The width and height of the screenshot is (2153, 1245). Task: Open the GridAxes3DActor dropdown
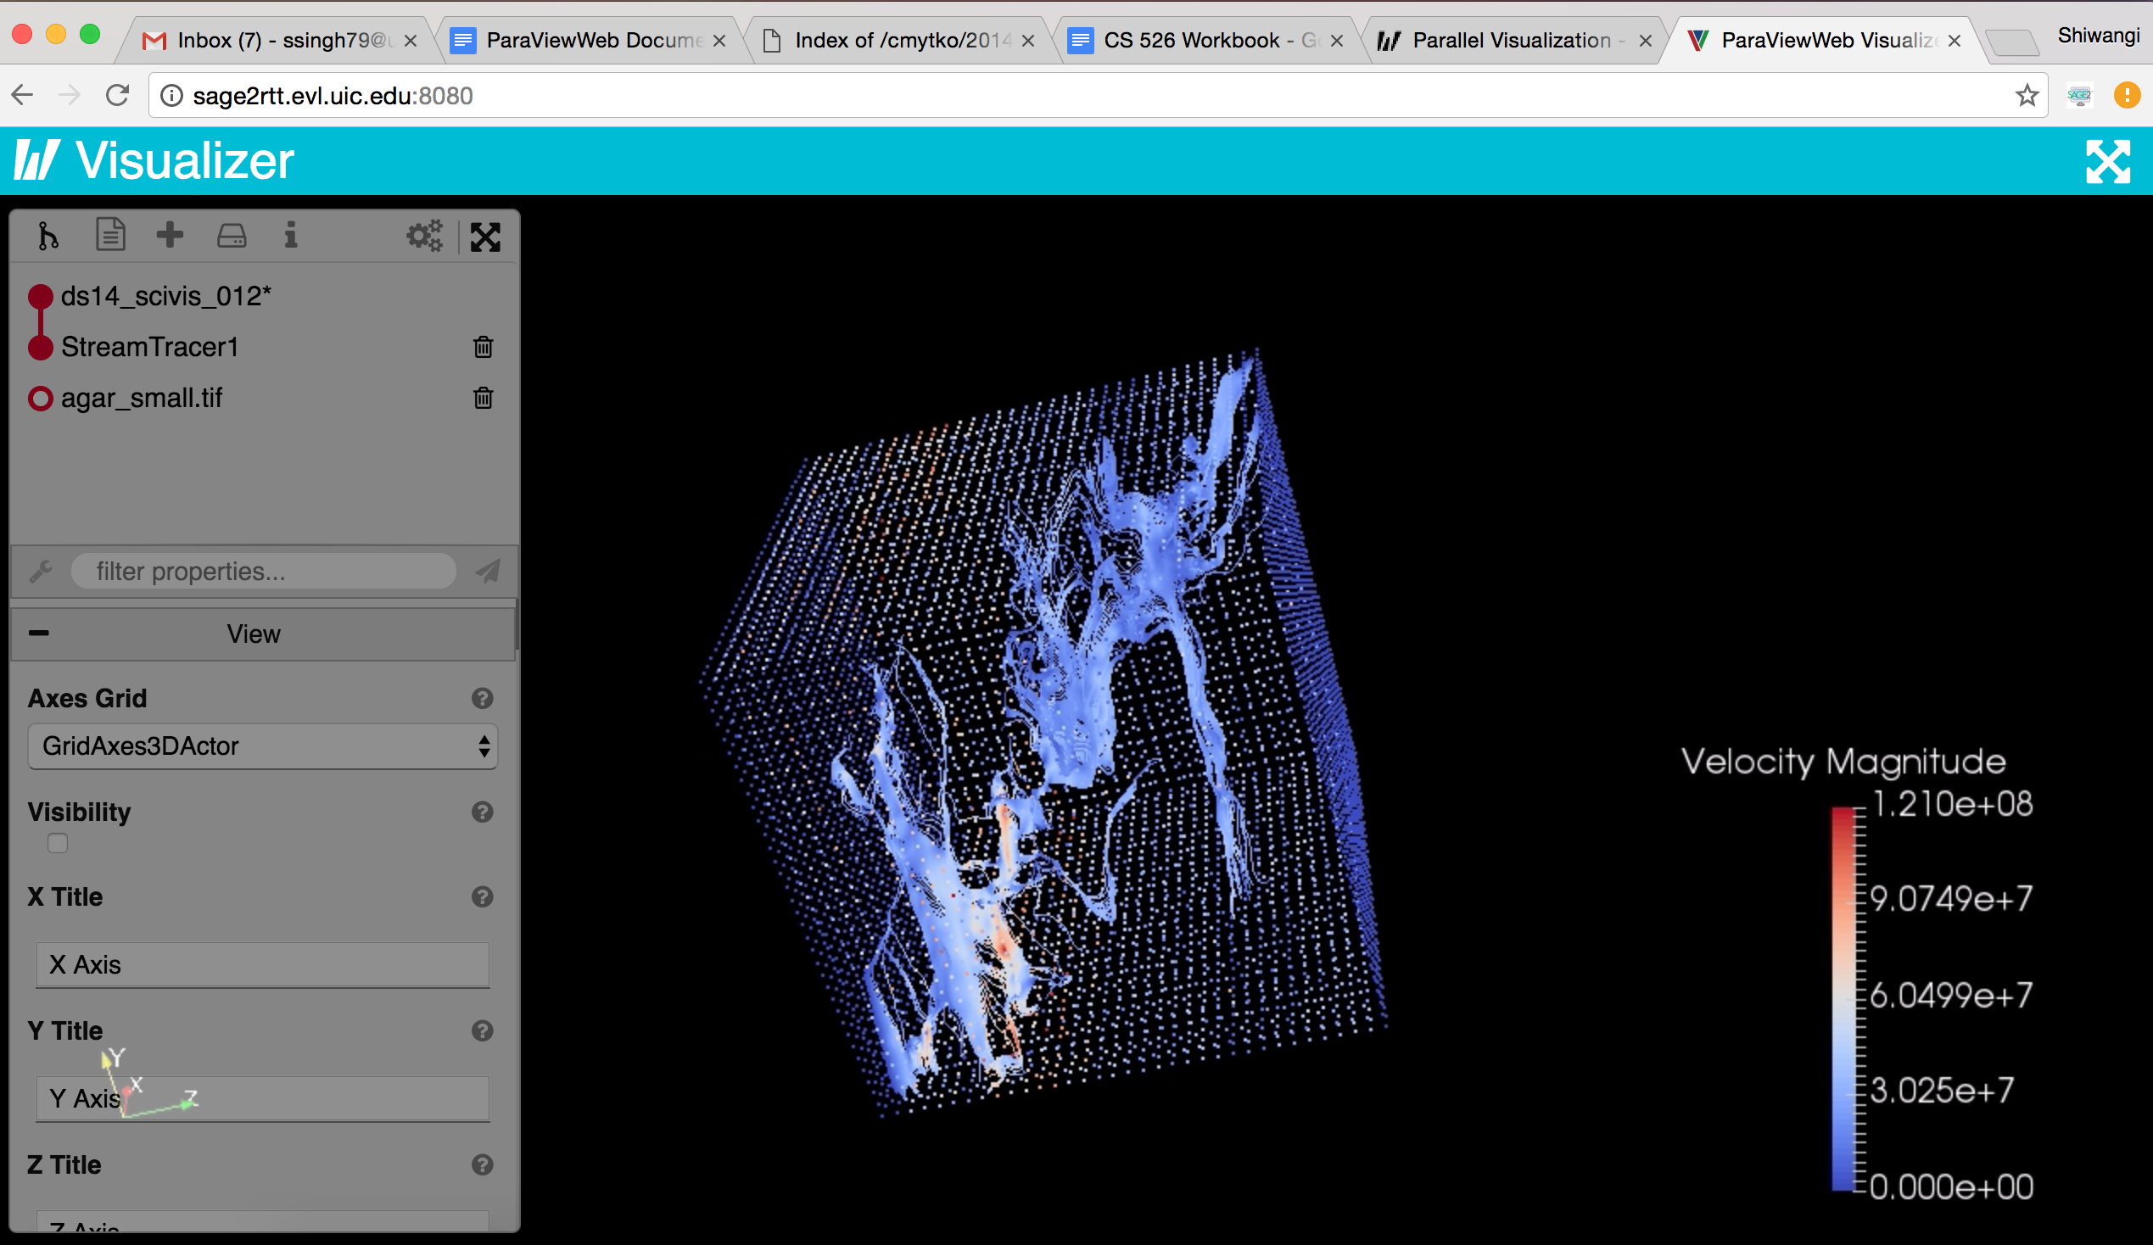[x=263, y=746]
